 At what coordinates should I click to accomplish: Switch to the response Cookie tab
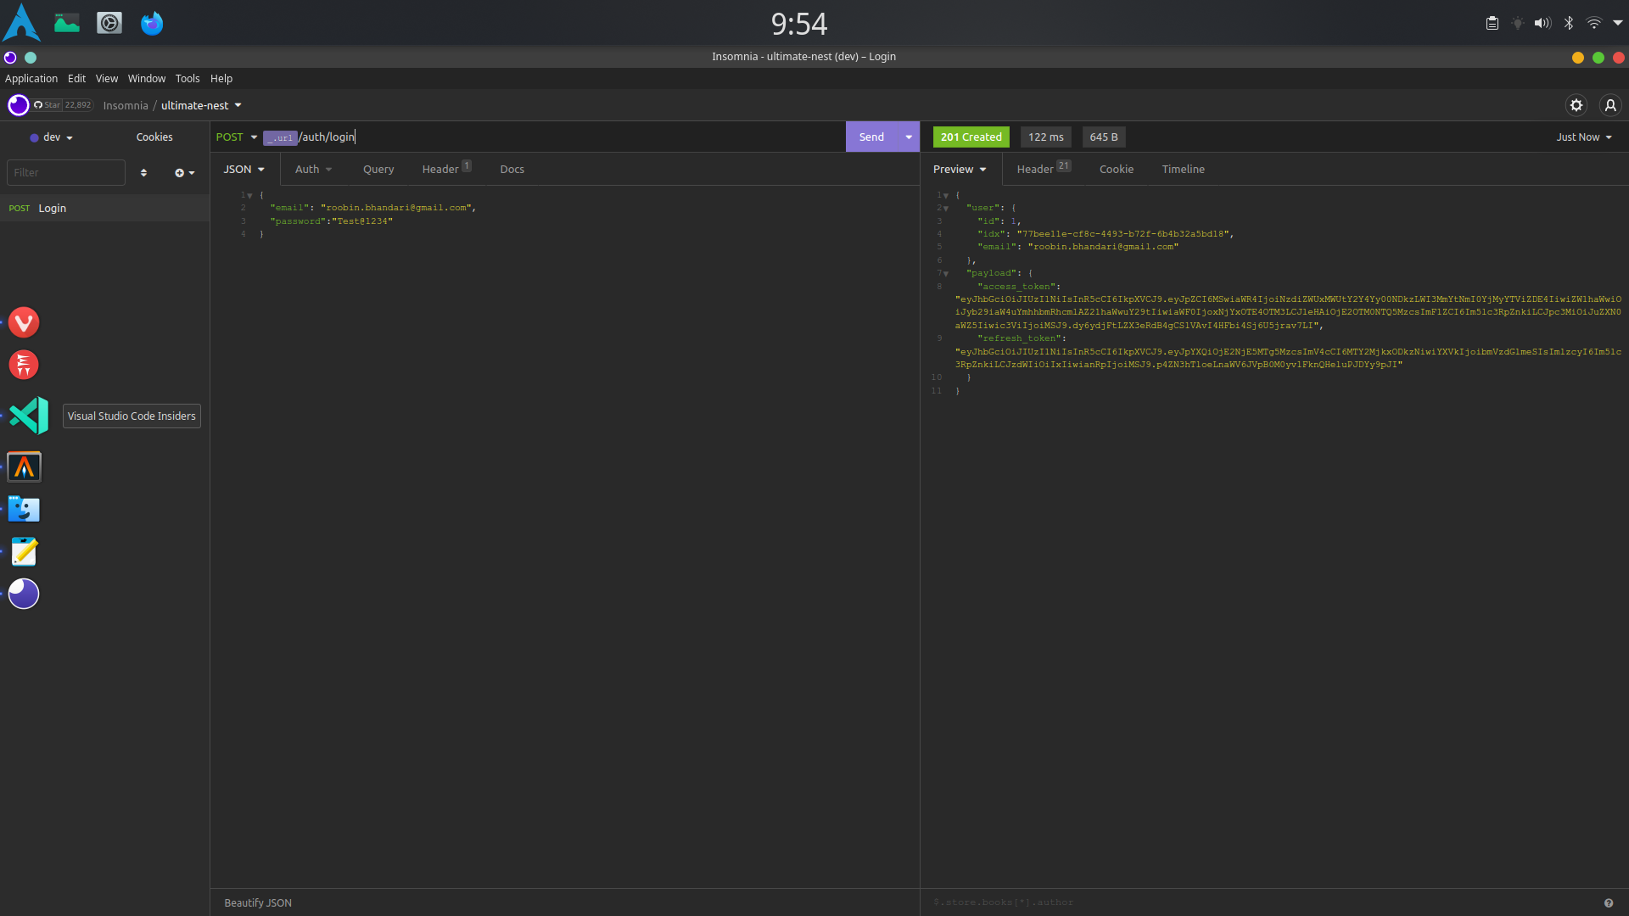click(1116, 170)
